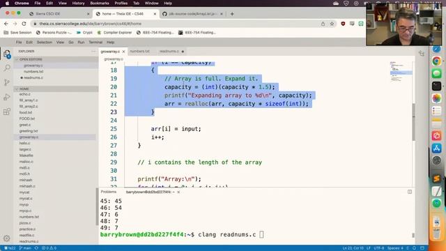Click the red shield extension icon

point(343,24)
